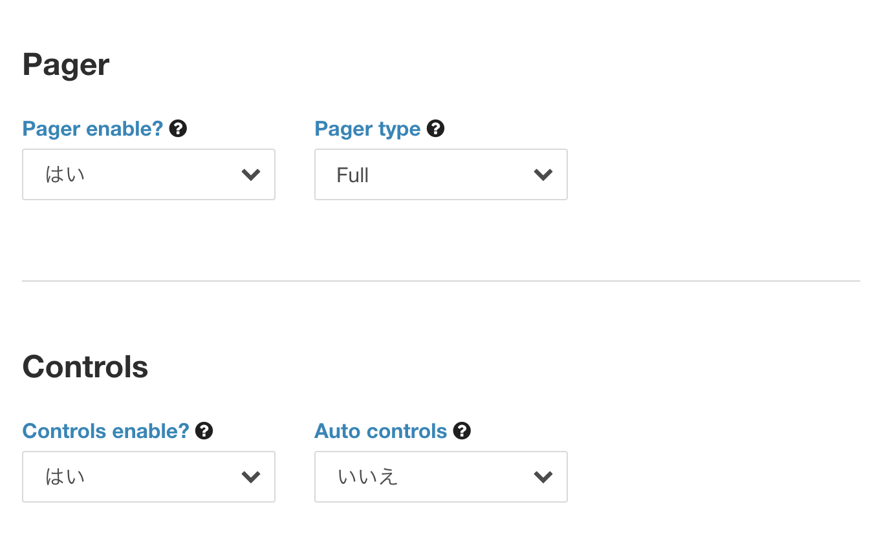The height and width of the screenshot is (553, 877).
Task: Expand Pager type using its chevron arrow
Action: (x=543, y=174)
